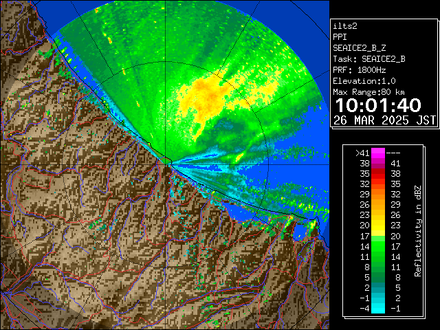
Task: Click the 'Elevation:1.0' line
Action: point(364,81)
